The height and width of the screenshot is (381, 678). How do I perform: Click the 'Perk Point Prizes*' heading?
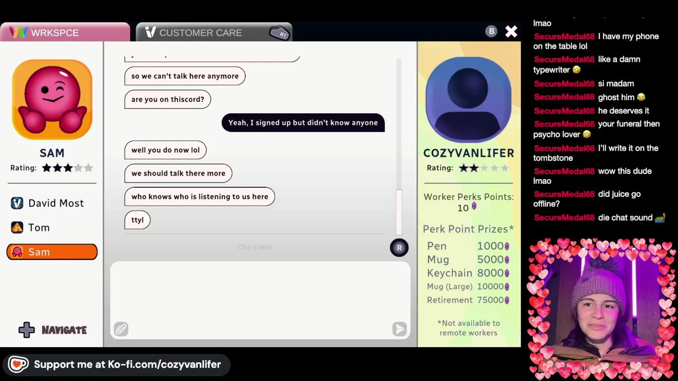468,229
